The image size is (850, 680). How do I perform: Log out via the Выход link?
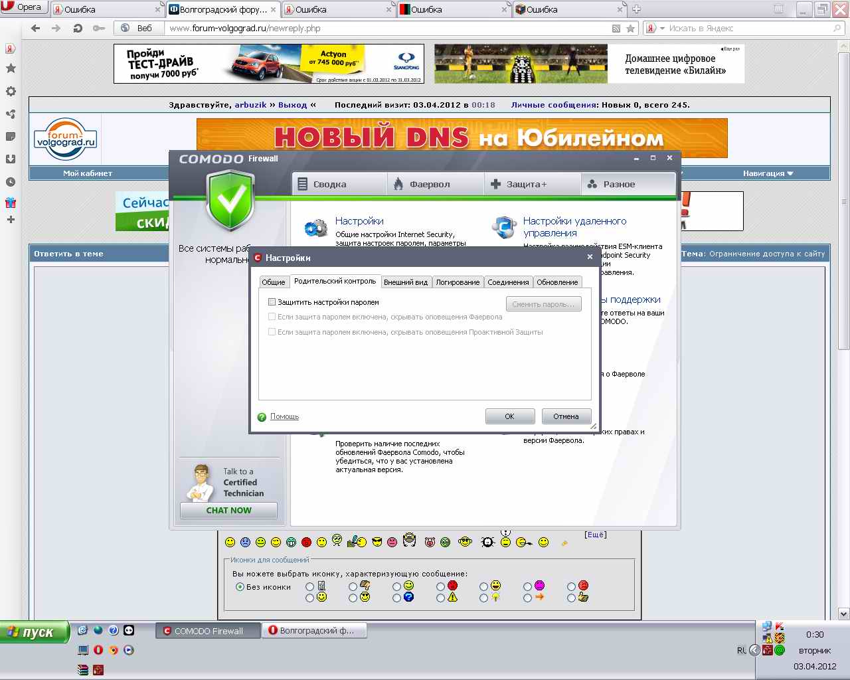pyautogui.click(x=292, y=105)
